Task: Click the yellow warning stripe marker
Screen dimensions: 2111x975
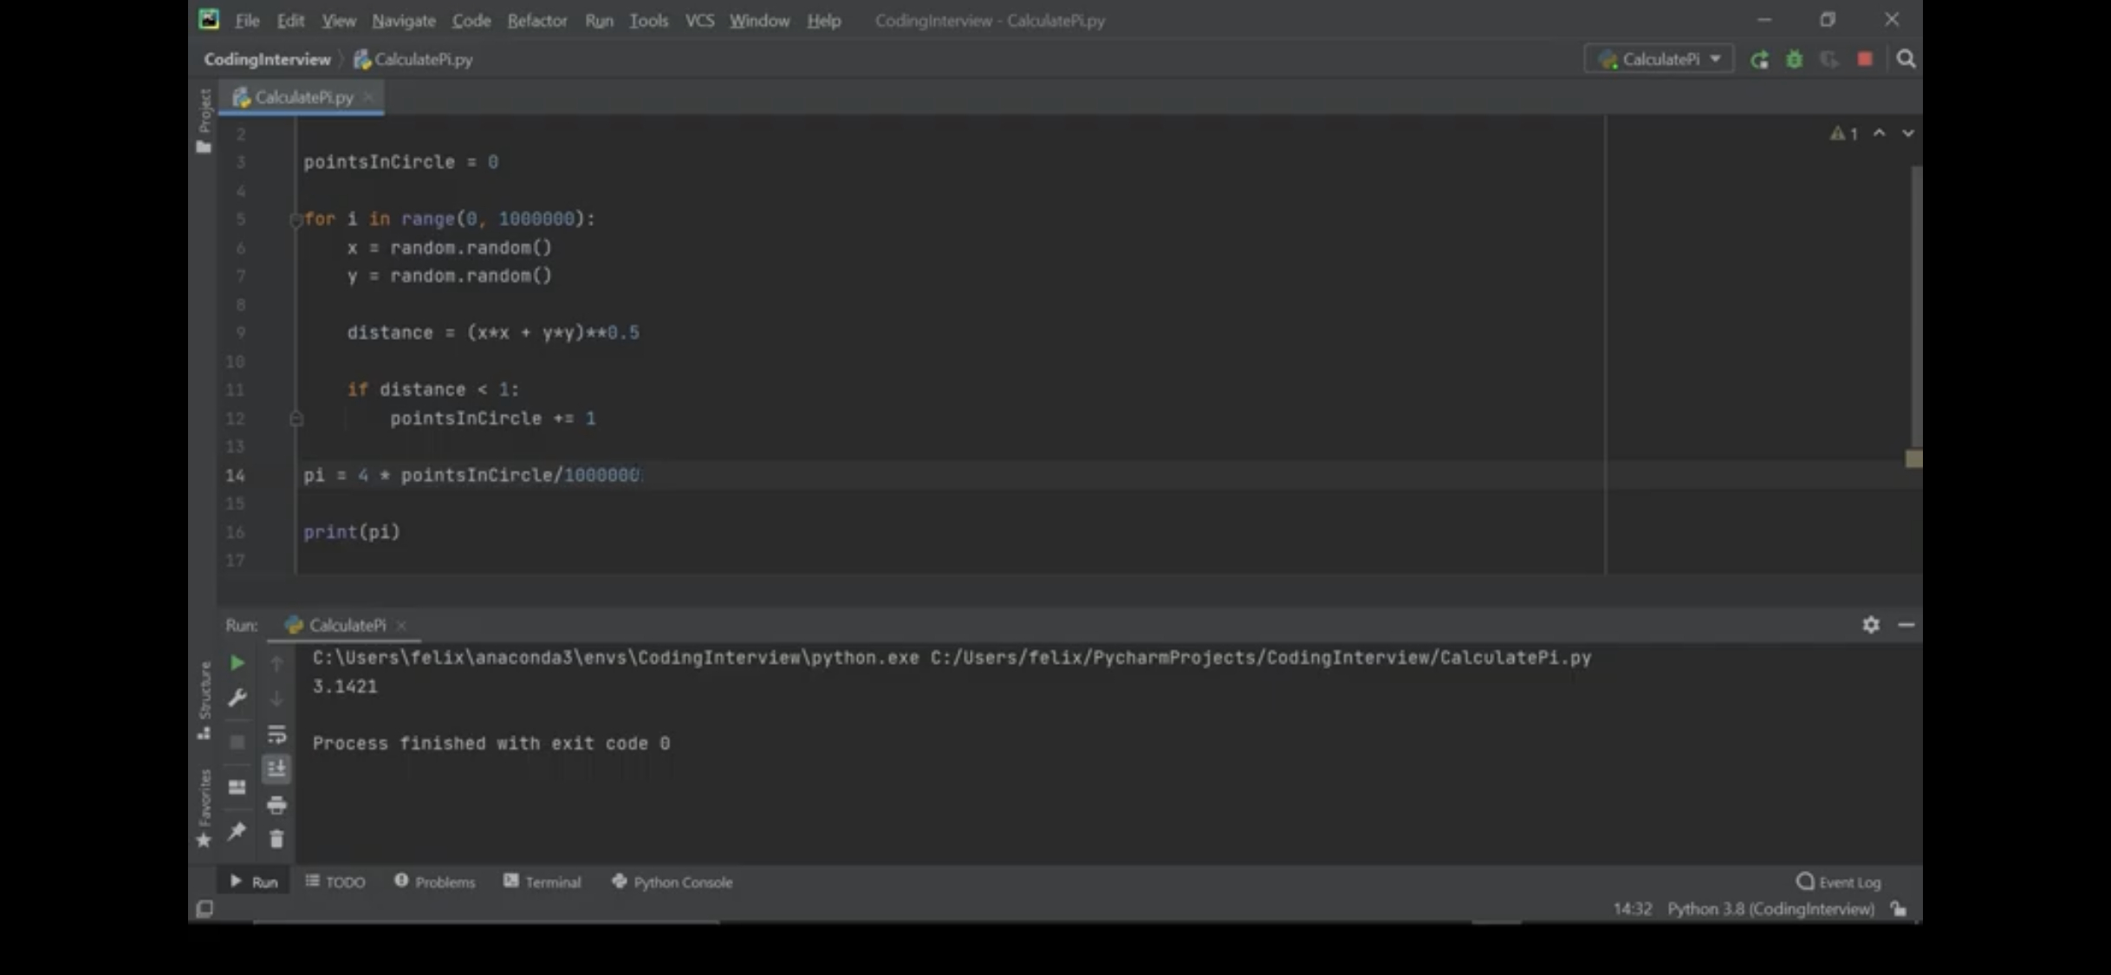Action: [x=1913, y=458]
